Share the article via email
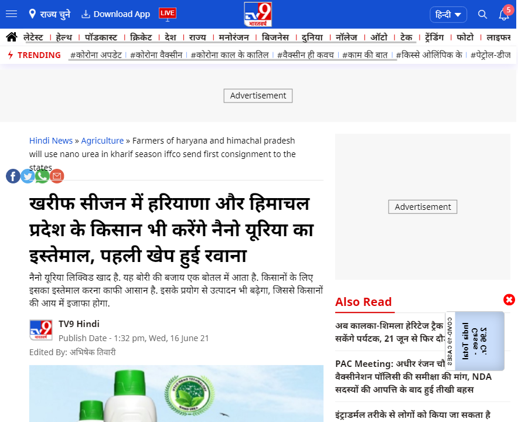 click(57, 176)
